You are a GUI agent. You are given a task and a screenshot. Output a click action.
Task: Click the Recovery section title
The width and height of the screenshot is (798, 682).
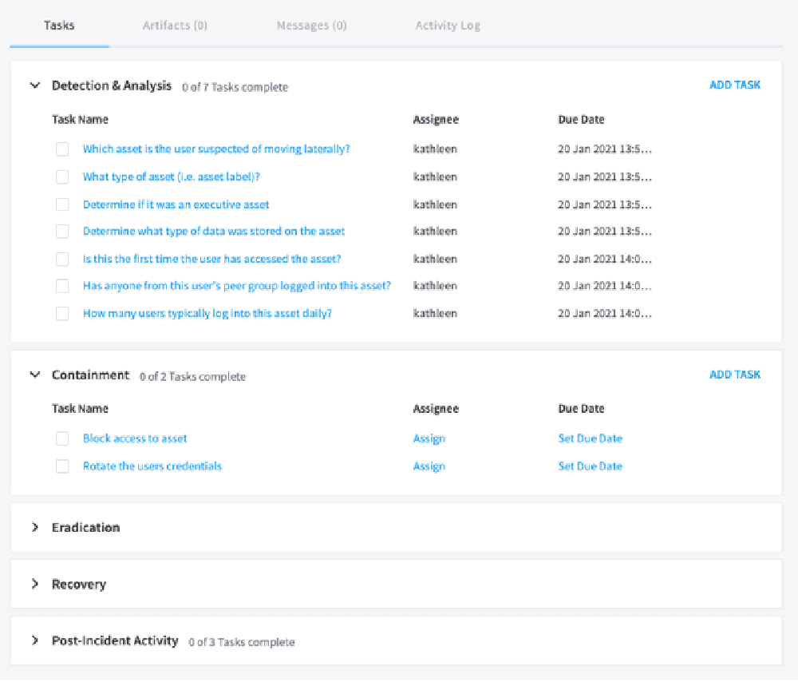(x=79, y=584)
